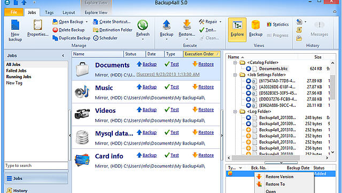Select Failed Jobs tag
Viewport: 342px width, 193px height.
[x=16, y=71]
